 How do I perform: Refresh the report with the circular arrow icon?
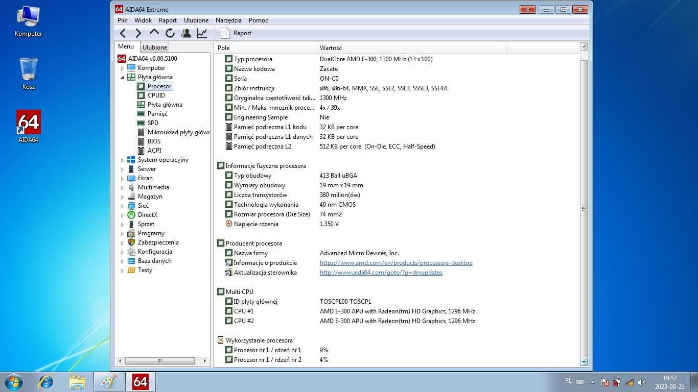(x=170, y=33)
